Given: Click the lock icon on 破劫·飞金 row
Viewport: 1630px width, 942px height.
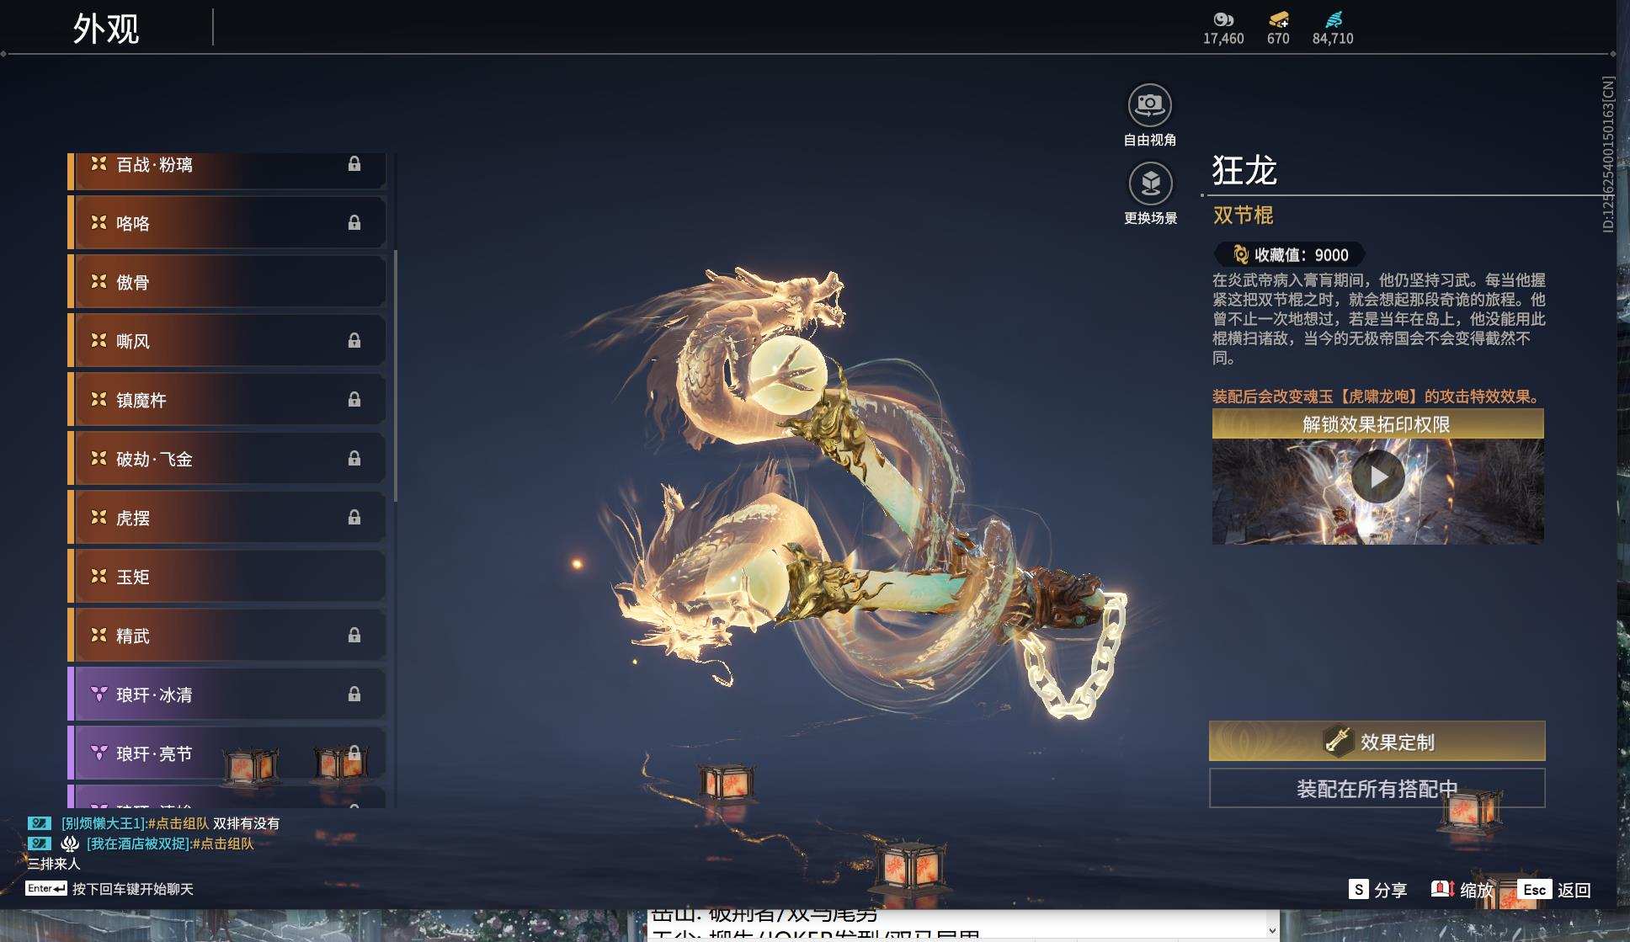Looking at the screenshot, I should [x=354, y=459].
